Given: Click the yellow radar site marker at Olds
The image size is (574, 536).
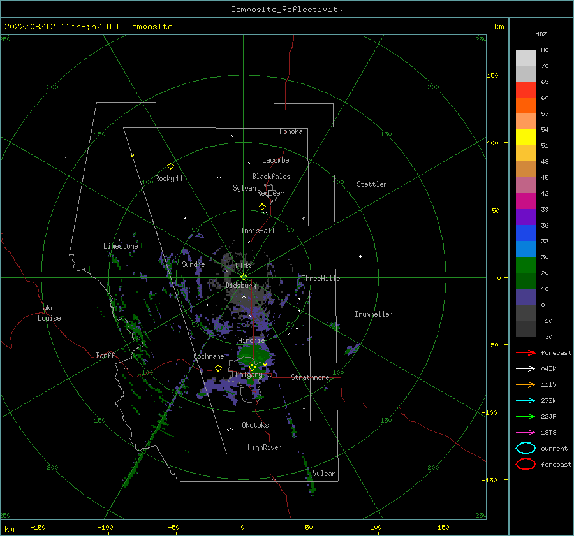Looking at the screenshot, I should (x=244, y=277).
